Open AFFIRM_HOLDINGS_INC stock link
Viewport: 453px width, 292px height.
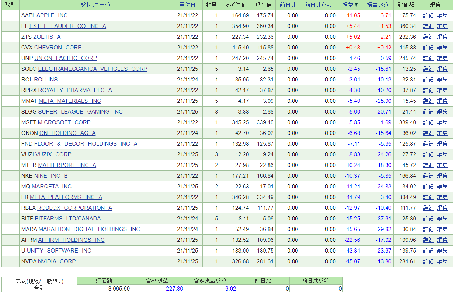coord(72,240)
